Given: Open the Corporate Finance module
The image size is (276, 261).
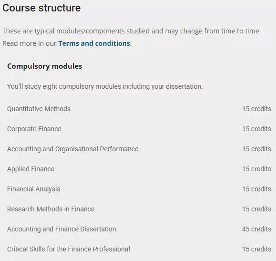Looking at the screenshot, I should 34,129.
